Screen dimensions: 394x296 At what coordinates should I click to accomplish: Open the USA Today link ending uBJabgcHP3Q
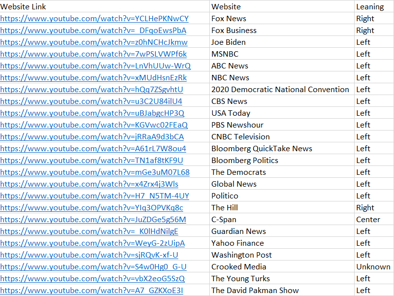(x=92, y=113)
